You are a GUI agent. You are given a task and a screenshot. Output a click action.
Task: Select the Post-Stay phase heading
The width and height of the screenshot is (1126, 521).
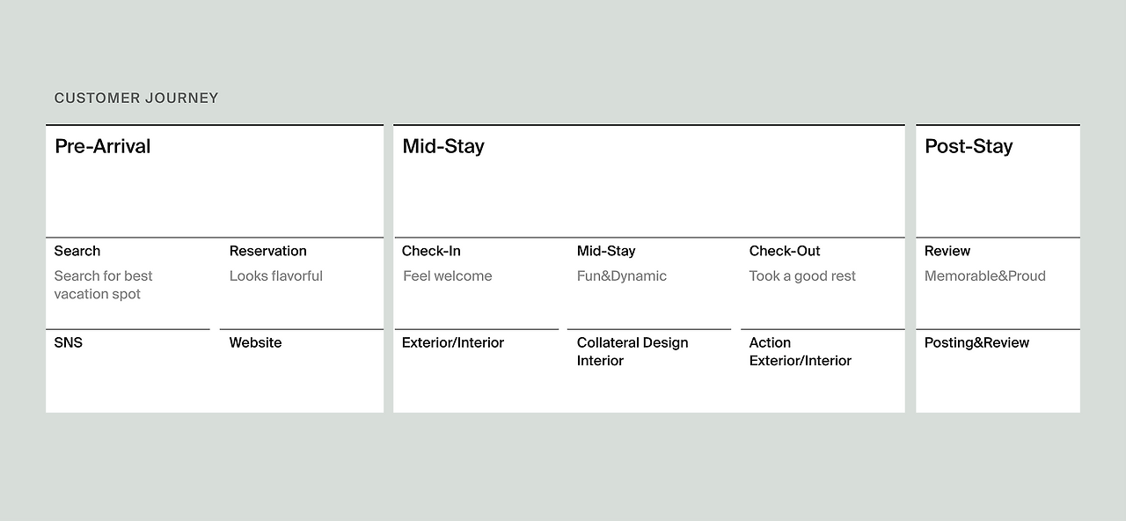pyautogui.click(x=969, y=146)
